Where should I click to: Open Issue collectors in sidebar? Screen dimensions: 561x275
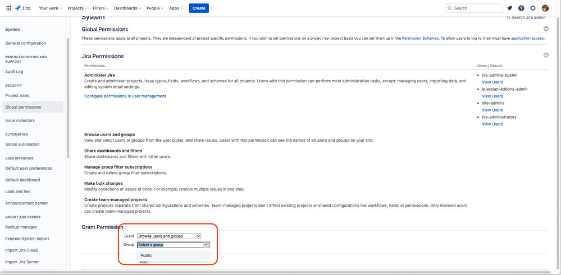point(20,120)
